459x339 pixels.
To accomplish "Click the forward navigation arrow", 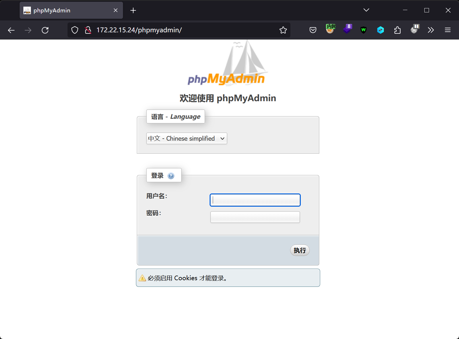I will click(28, 30).
